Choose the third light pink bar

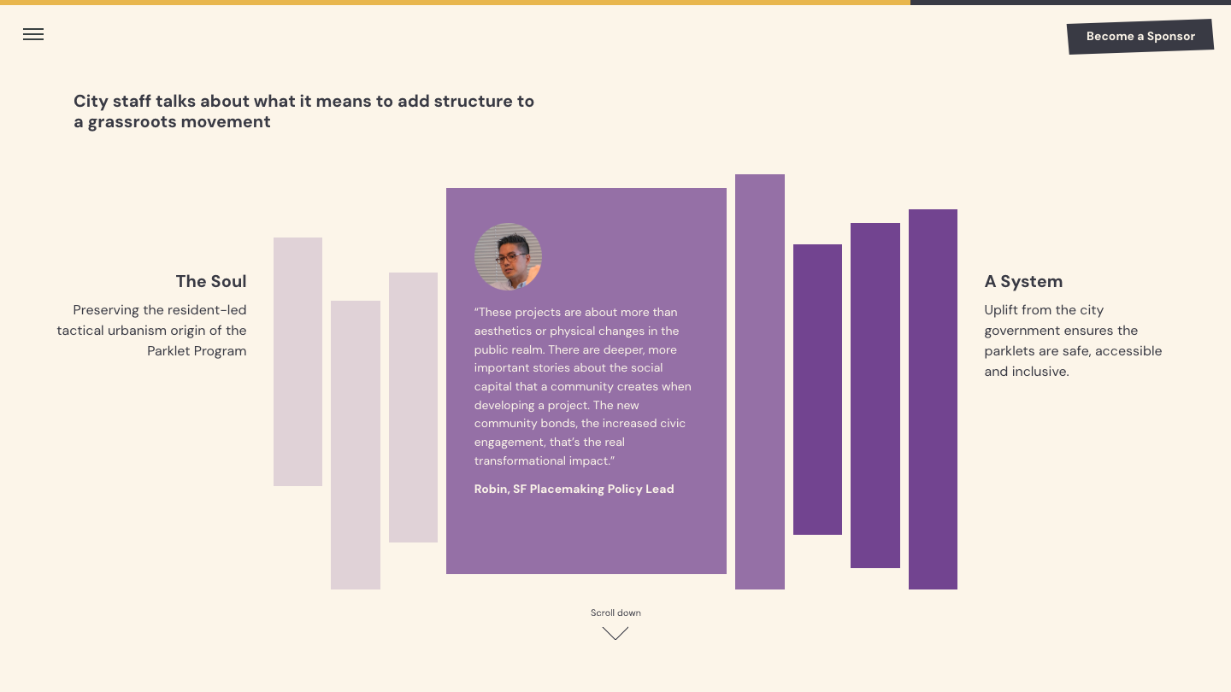click(413, 408)
